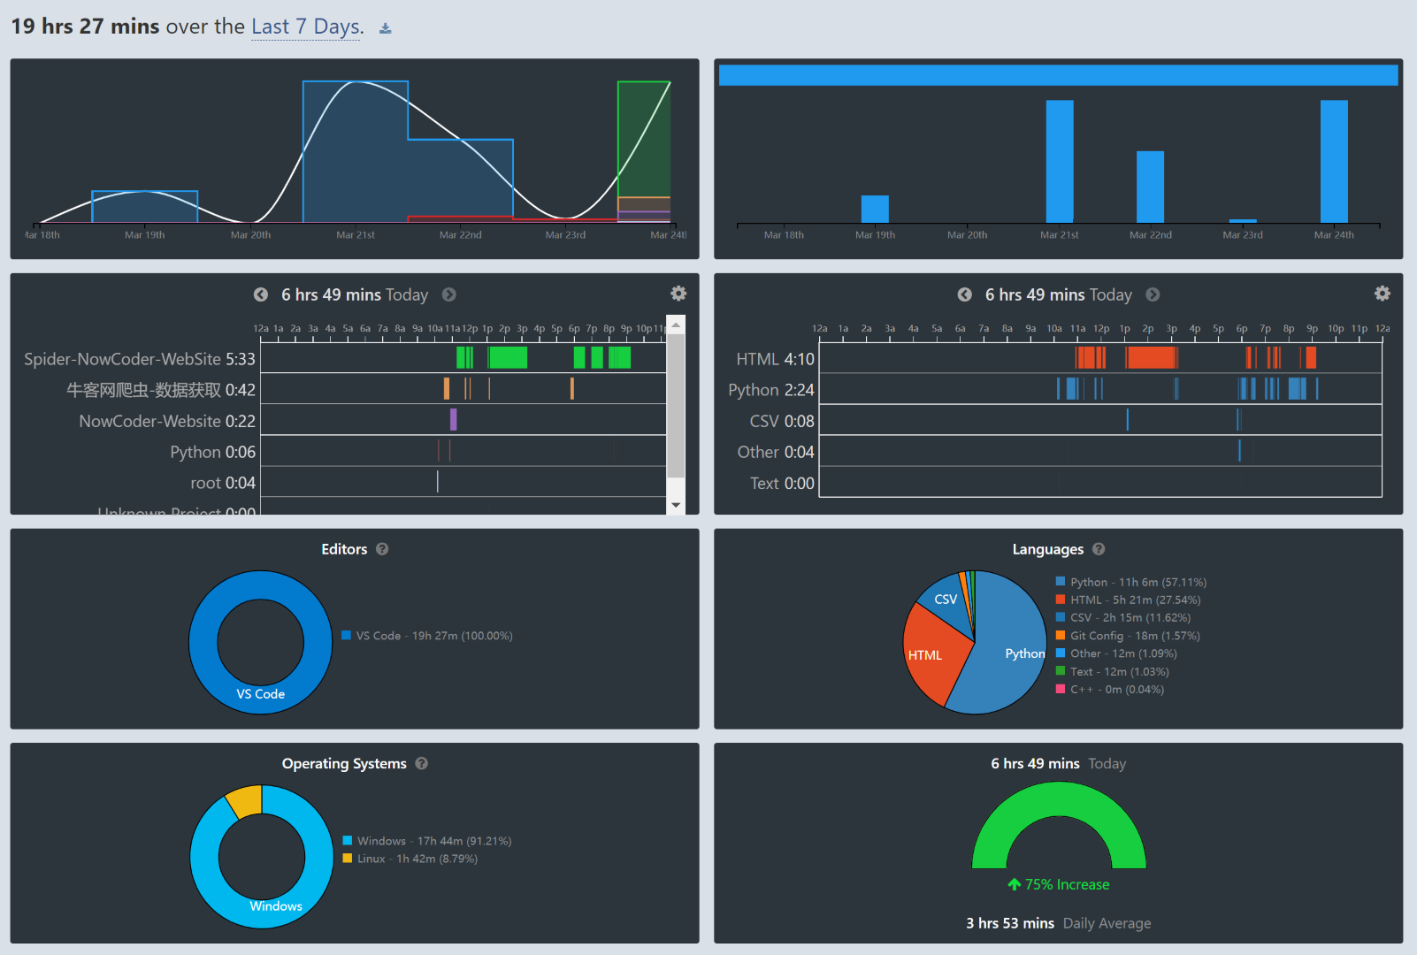Click the green gauge arc for today
Screen dimensions: 1417x955
click(x=1059, y=800)
